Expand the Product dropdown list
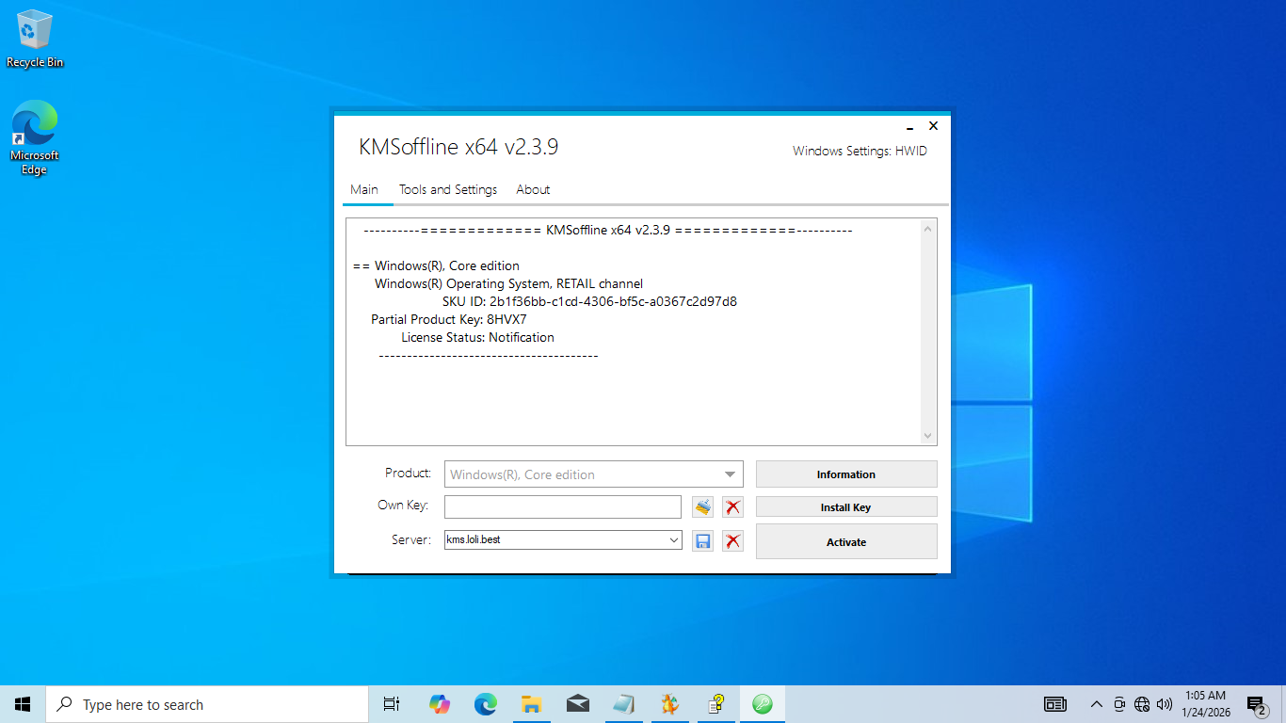This screenshot has height=723, width=1286. pyautogui.click(x=730, y=474)
